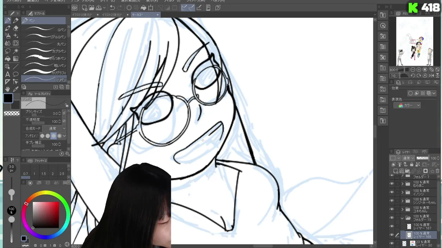Open the anti-aliasing options dropdown arrow
Screen dimensions: 442x248
(x=64, y=136)
